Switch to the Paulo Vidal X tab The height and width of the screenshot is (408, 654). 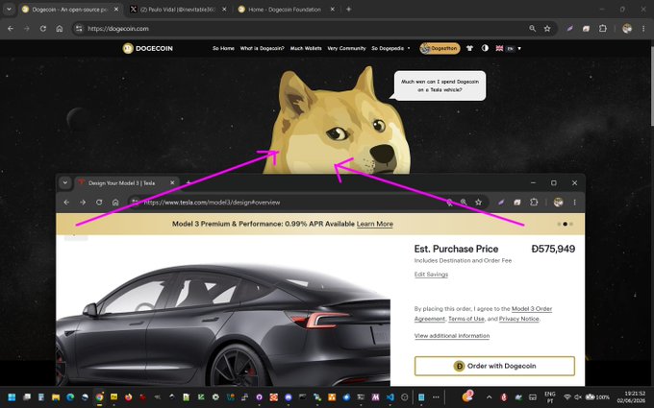click(x=178, y=10)
